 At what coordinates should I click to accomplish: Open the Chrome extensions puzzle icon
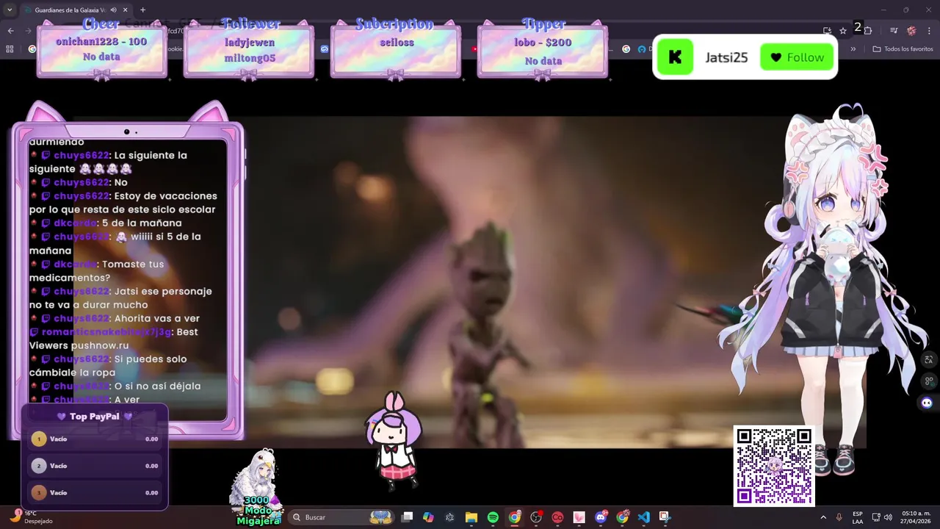pyautogui.click(x=868, y=30)
